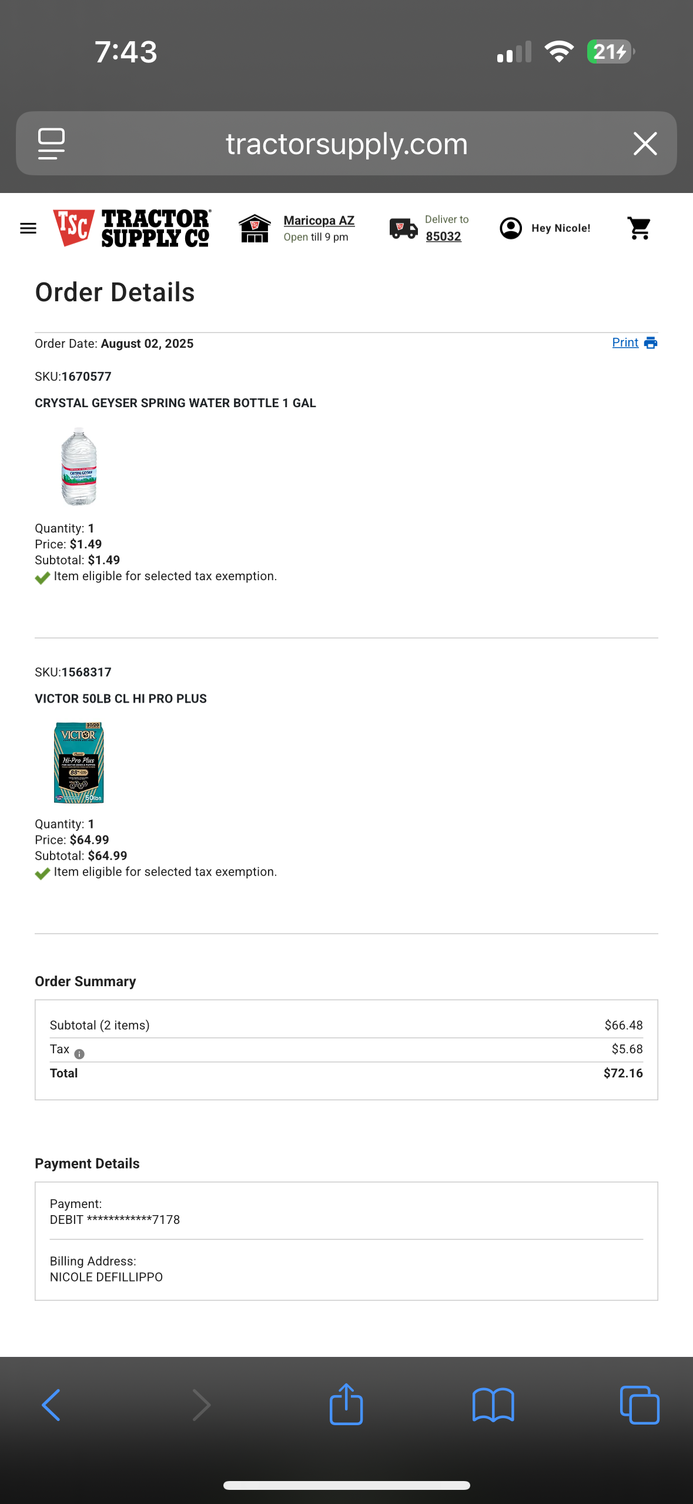Change the delivery zip code 85032
Image resolution: width=693 pixels, height=1504 pixels.
(x=443, y=237)
